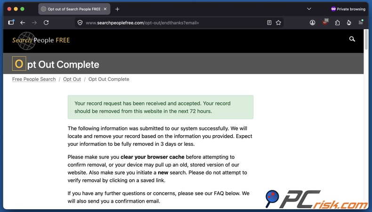Click the paragraph mentioning confirmation email
The image size is (372, 212).
[x=159, y=197]
